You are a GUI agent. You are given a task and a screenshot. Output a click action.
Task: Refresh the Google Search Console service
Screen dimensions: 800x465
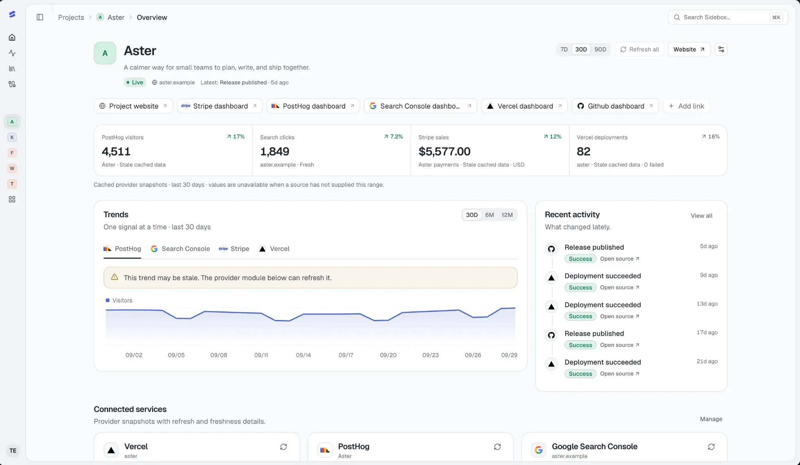(711, 447)
